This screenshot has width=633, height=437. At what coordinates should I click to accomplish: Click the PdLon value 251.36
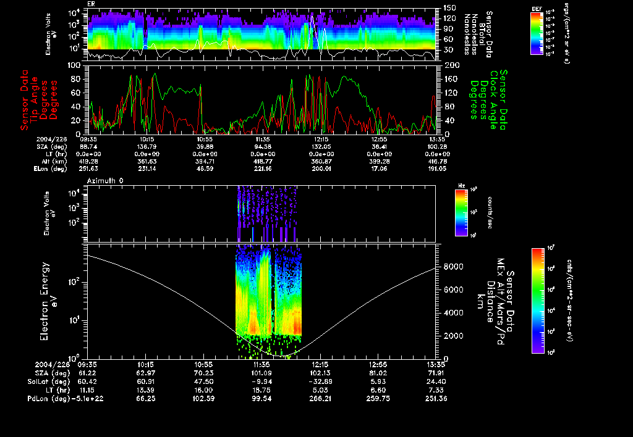[x=436, y=398]
